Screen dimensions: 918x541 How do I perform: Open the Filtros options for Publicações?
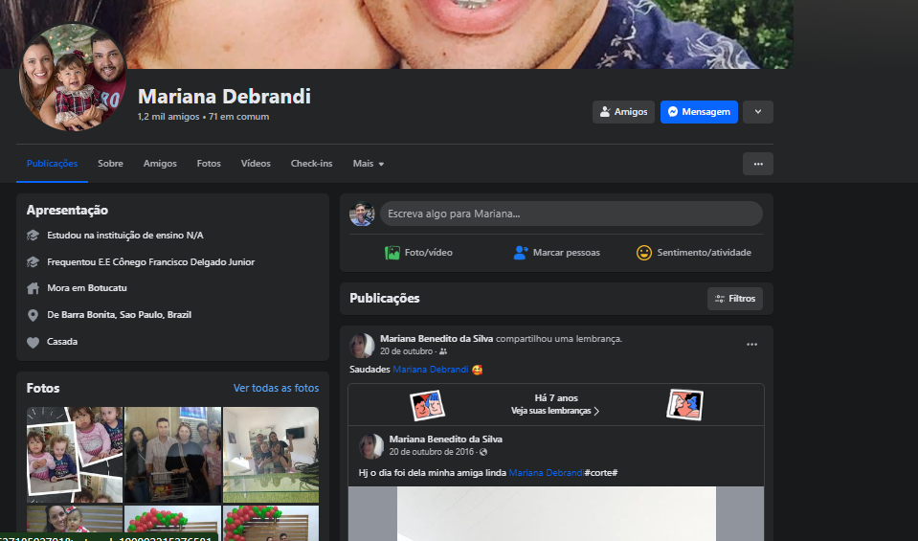pos(734,299)
